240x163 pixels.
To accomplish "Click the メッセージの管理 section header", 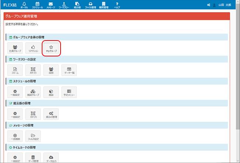I will coord(117,125).
